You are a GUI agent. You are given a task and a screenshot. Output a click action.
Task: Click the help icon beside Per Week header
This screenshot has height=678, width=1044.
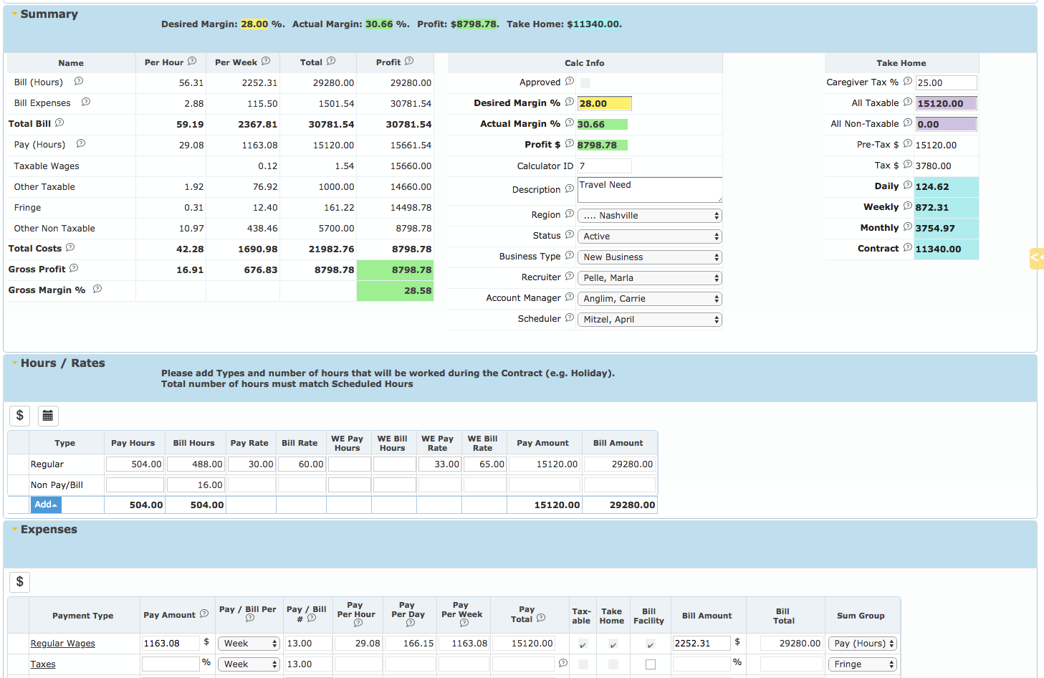pos(266,62)
